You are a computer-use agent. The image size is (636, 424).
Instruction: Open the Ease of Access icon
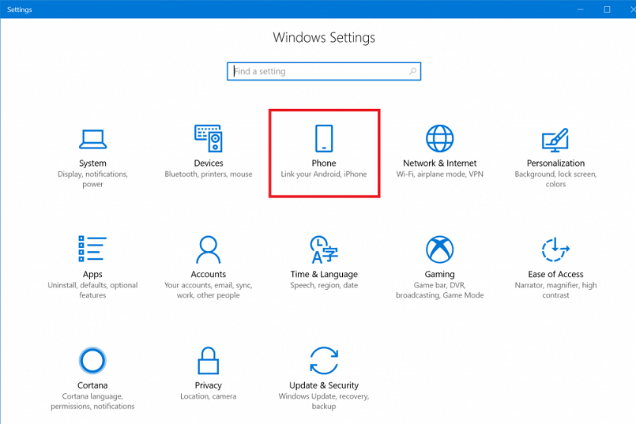coord(555,250)
